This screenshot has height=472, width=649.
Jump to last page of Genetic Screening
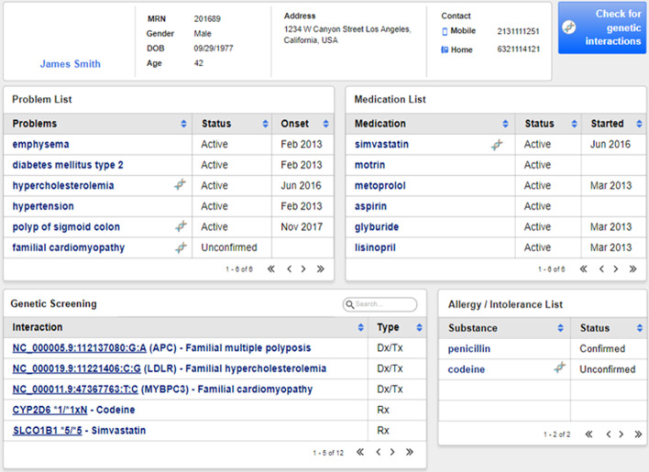(410, 452)
